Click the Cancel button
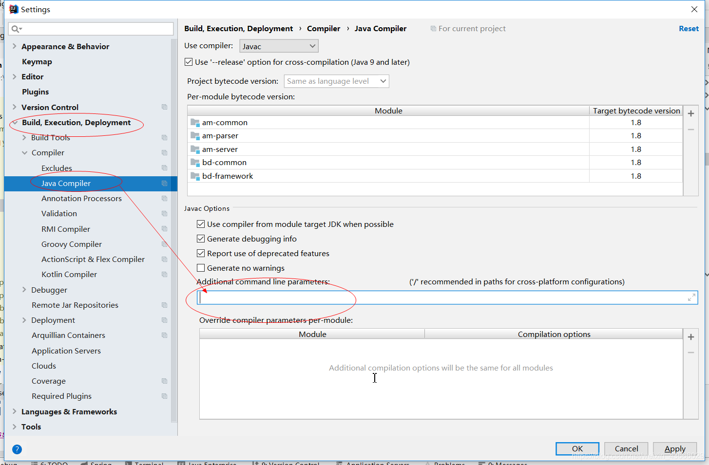Image resolution: width=709 pixels, height=465 pixels. point(626,449)
